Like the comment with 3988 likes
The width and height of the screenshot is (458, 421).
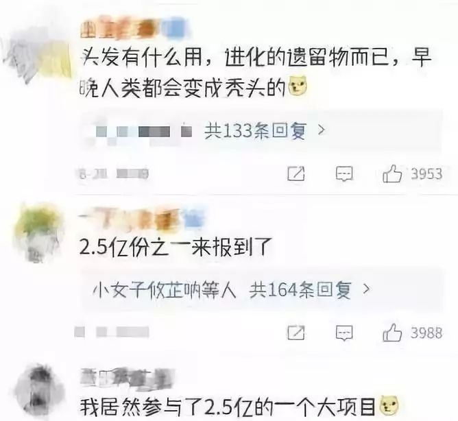click(x=392, y=333)
